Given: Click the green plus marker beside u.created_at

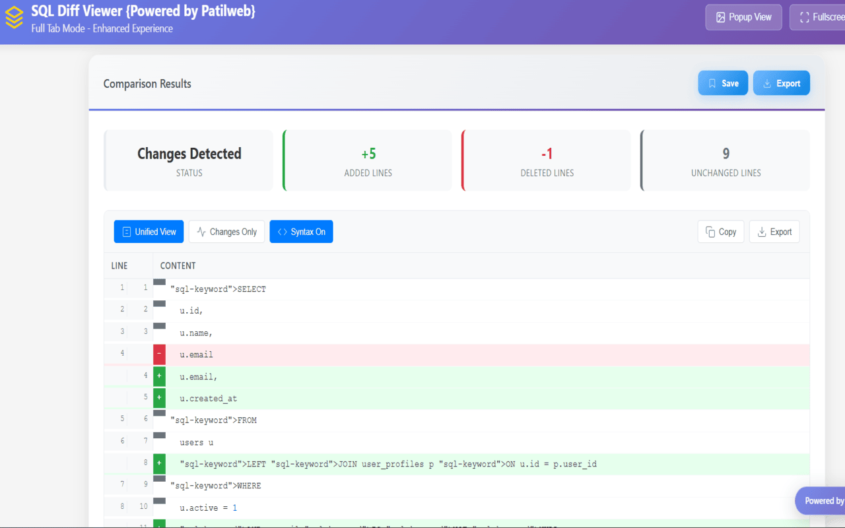Looking at the screenshot, I should coord(159,398).
